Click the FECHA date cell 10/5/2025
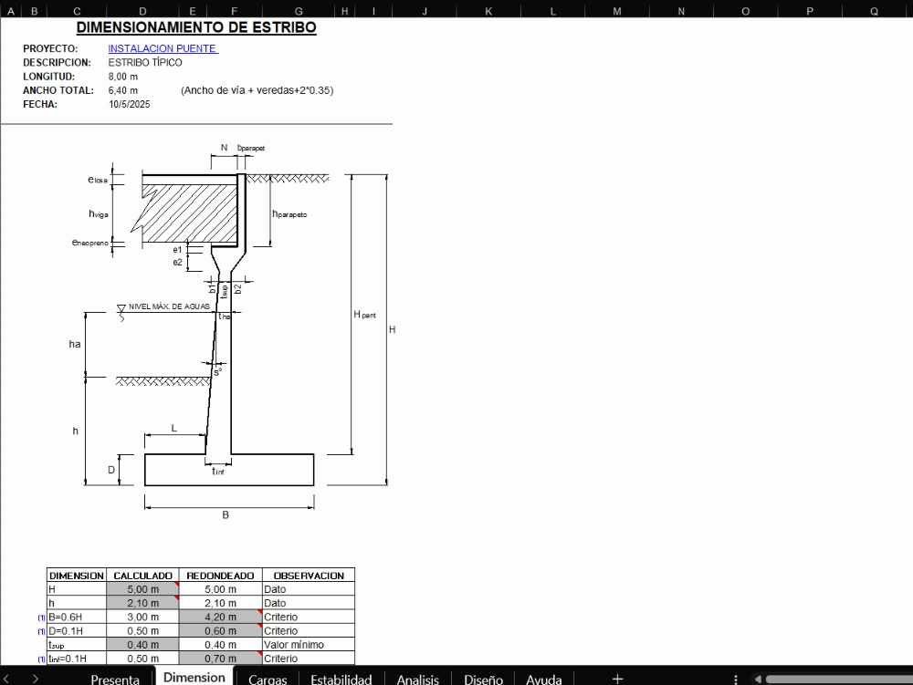This screenshot has width=913, height=685. 129,104
